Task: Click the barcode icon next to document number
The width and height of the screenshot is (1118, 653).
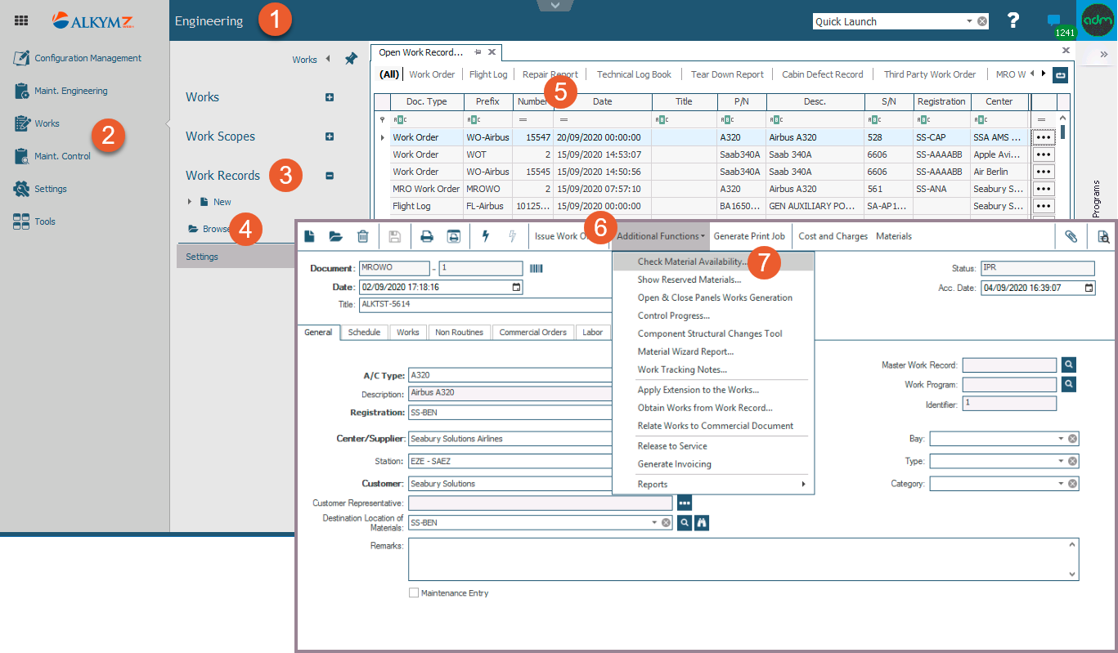Action: click(x=537, y=268)
